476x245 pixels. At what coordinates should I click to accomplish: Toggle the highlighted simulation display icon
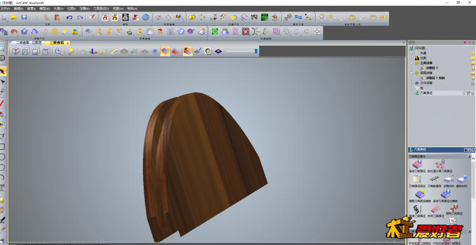[x=187, y=51]
